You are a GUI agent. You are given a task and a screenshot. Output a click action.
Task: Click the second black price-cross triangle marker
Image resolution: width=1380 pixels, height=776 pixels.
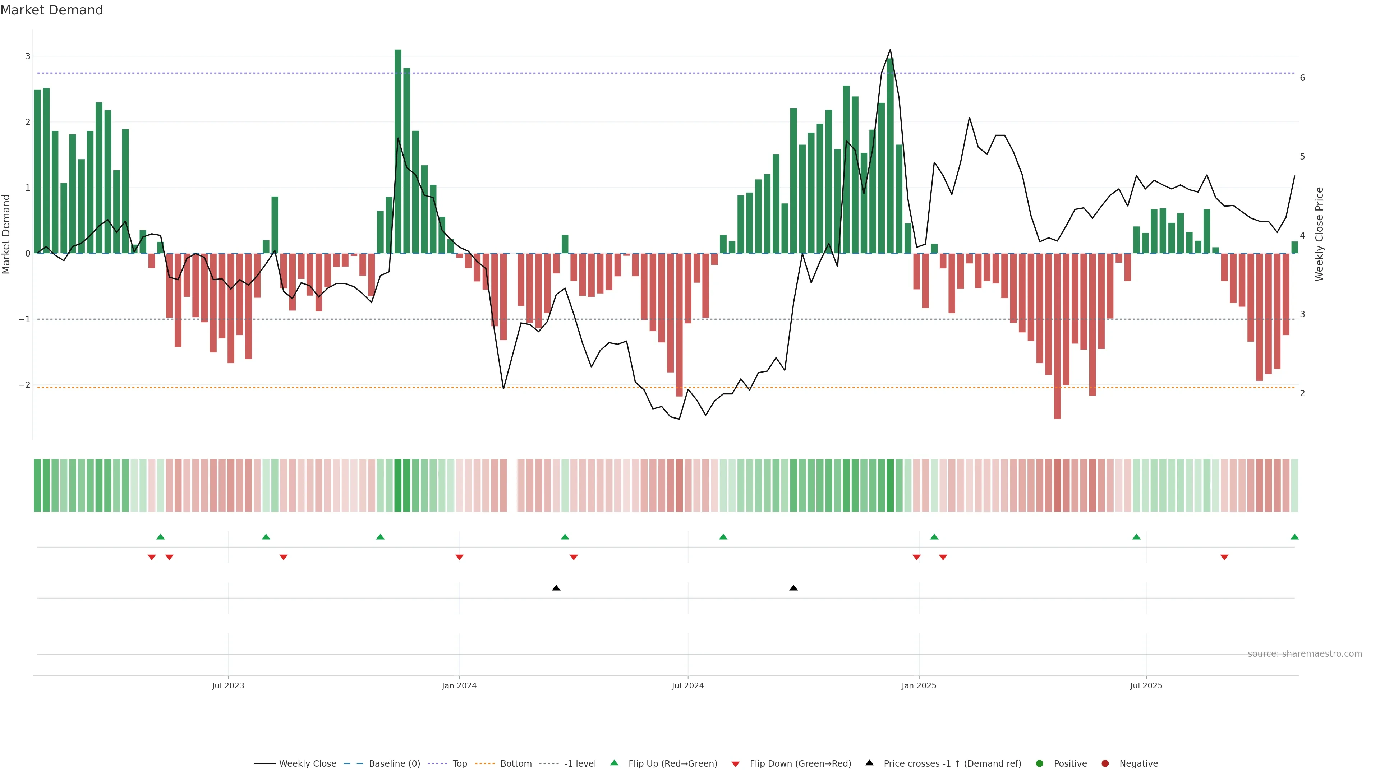pyautogui.click(x=793, y=588)
